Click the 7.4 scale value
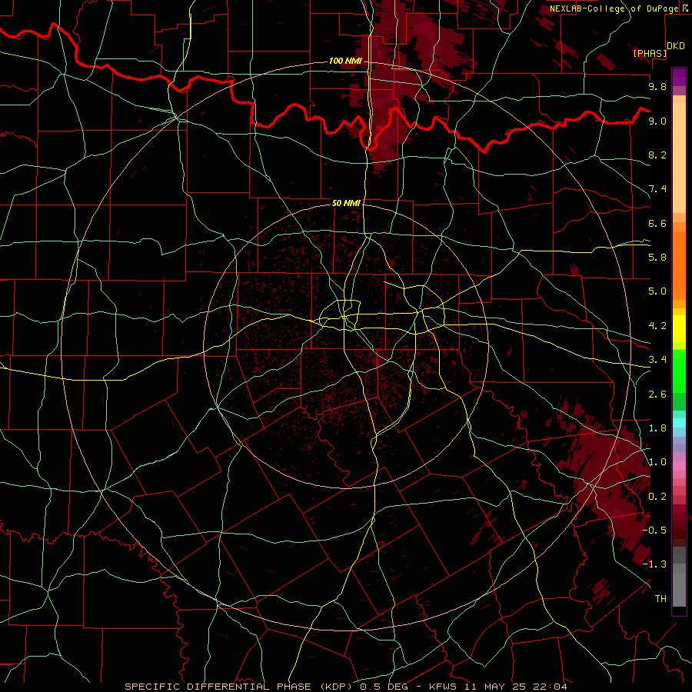The image size is (692, 692). tap(657, 189)
